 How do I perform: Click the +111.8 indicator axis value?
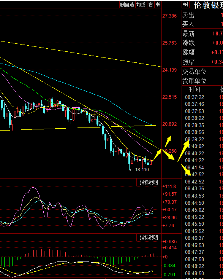pyautogui.click(x=169, y=187)
